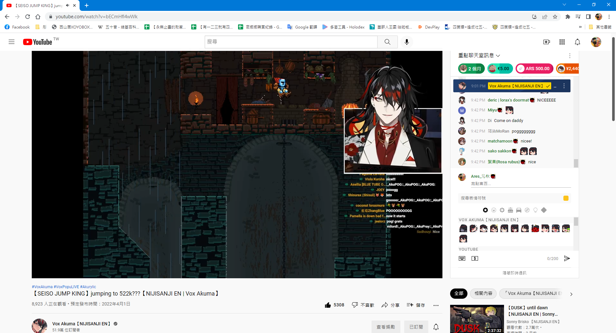The width and height of the screenshot is (616, 333).
Task: Open the chat panel options menu
Action: click(570, 56)
